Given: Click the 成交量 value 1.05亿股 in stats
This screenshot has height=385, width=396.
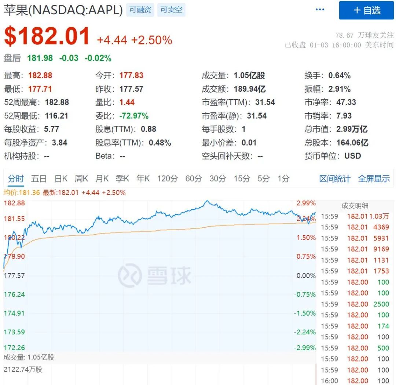Looking at the screenshot, I should tap(249, 75).
